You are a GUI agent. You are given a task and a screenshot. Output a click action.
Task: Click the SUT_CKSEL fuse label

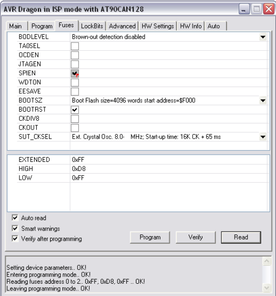(35, 137)
